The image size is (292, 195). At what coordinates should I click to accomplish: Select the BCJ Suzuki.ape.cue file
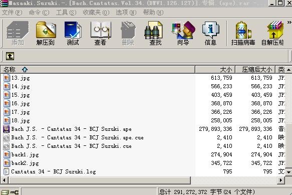(x=77, y=137)
